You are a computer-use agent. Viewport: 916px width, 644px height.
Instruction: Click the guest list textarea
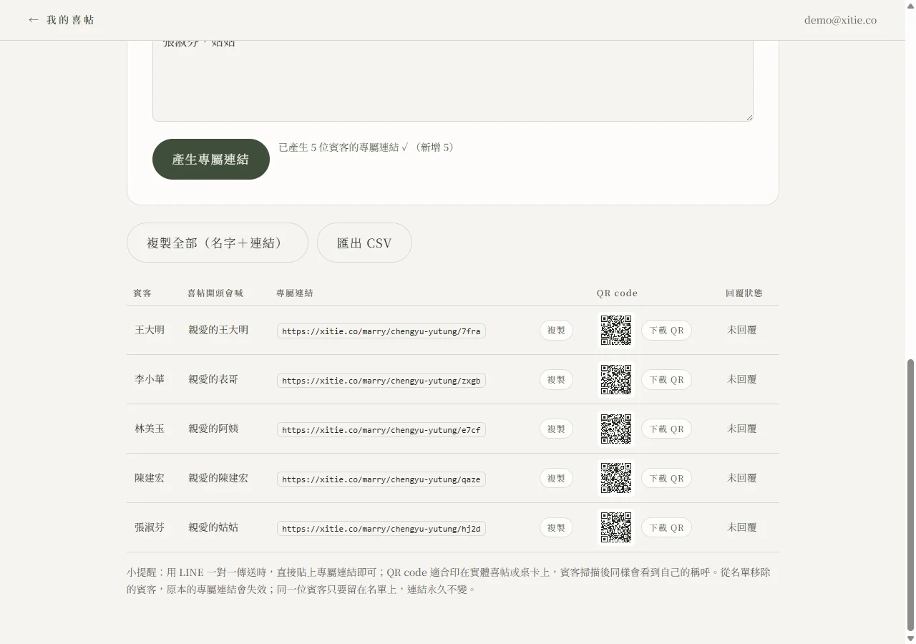click(x=453, y=80)
